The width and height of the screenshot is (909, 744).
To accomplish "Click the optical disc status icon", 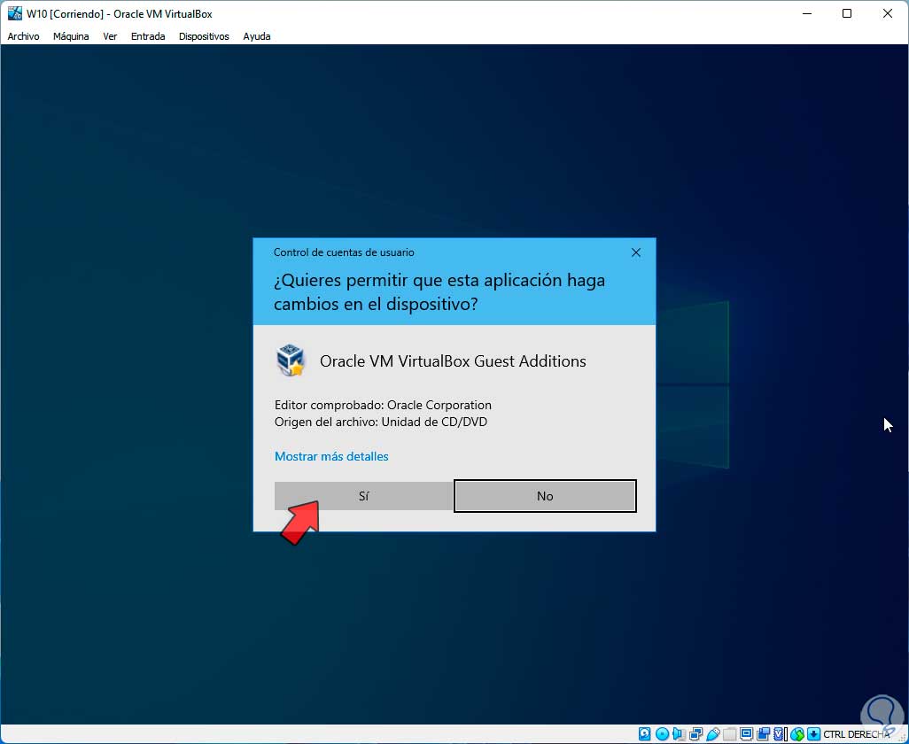I will tap(662, 734).
